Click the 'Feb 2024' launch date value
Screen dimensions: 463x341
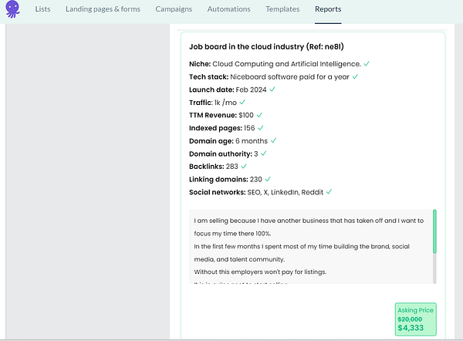click(251, 89)
